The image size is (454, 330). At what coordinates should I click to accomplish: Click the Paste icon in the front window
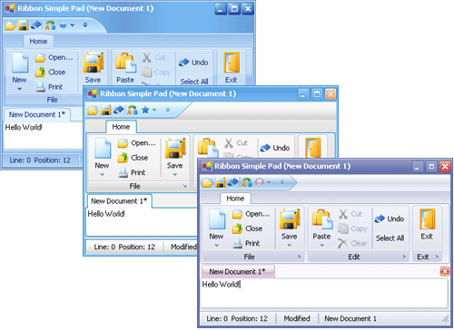(x=322, y=219)
